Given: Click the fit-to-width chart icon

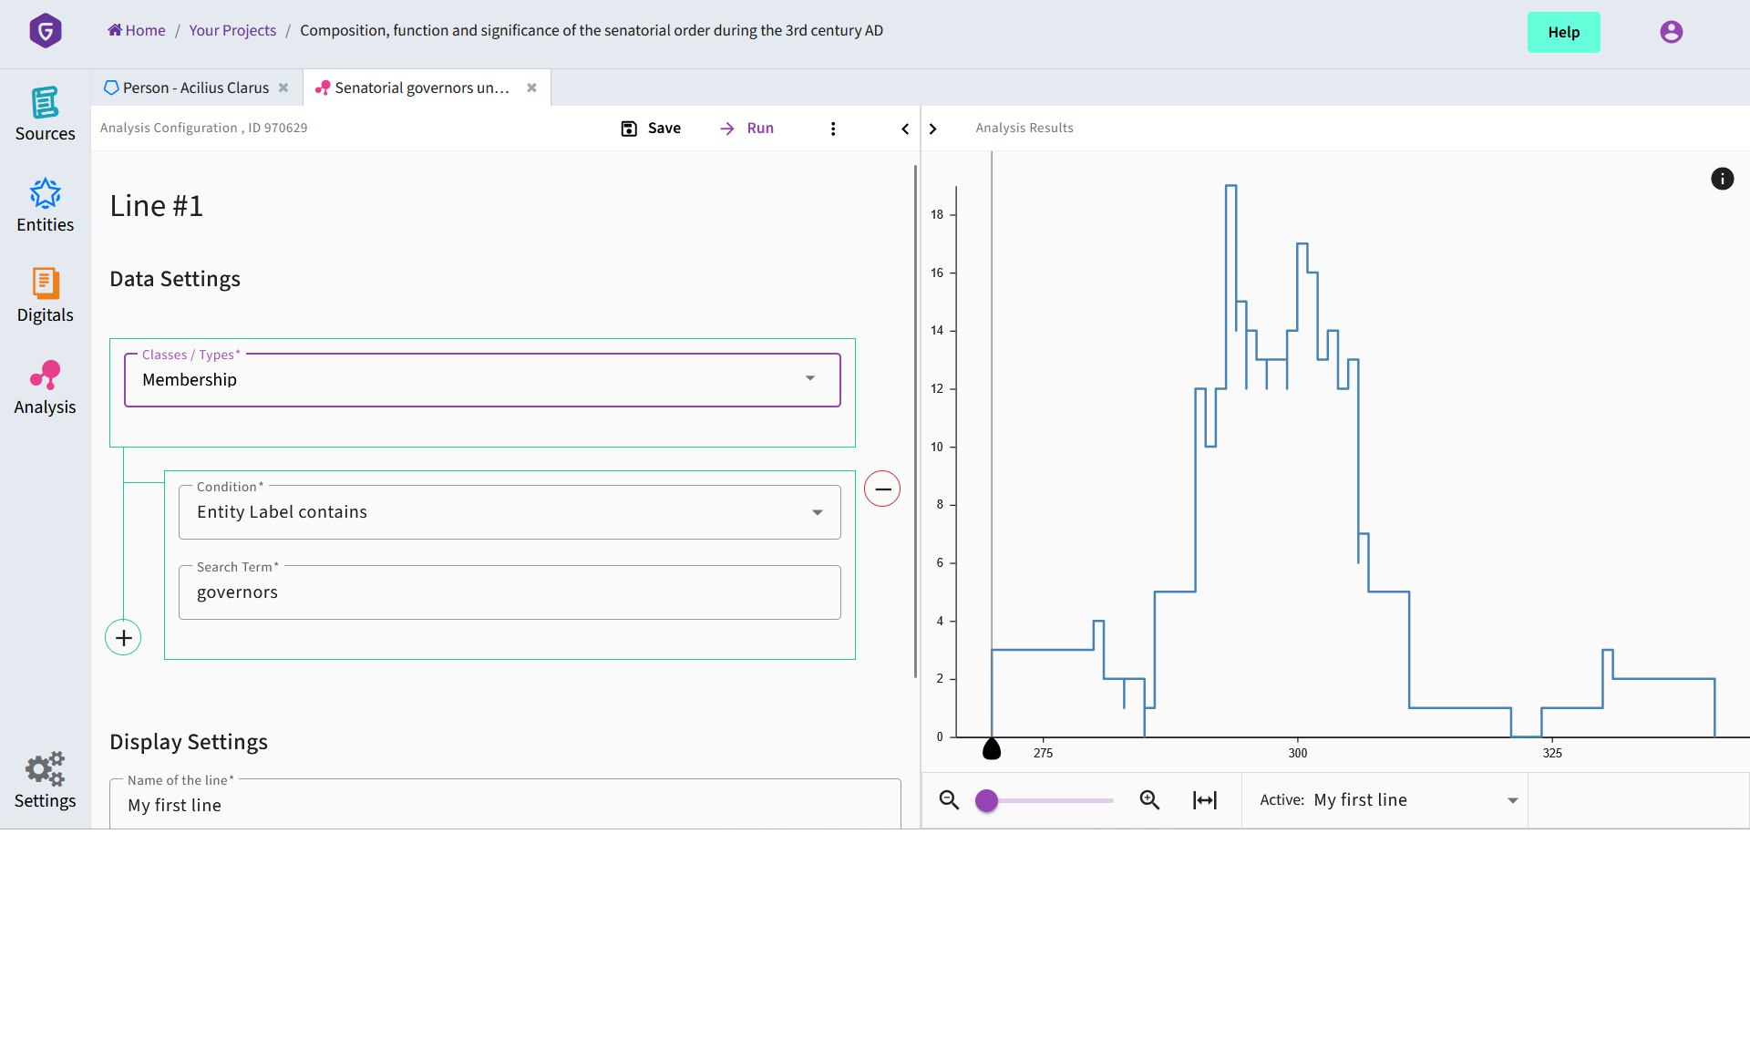Looking at the screenshot, I should (1204, 800).
